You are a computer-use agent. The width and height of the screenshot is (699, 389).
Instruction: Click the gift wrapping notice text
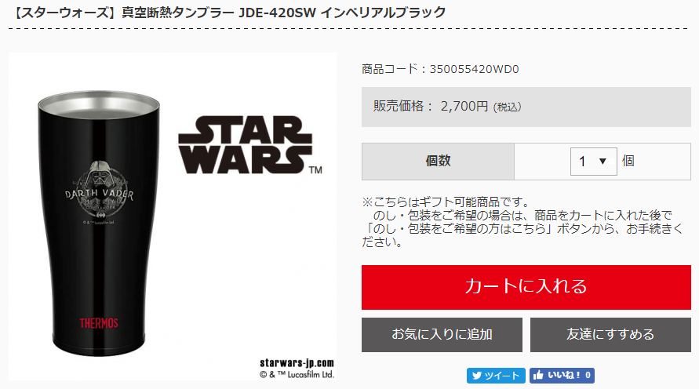522,222
